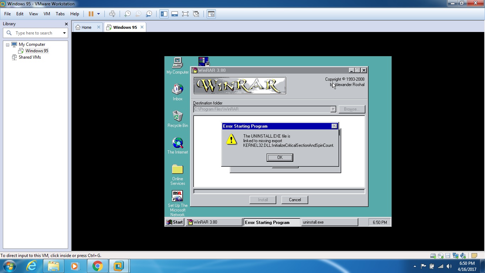
Task: Open the message log note icon
Action: (474, 256)
